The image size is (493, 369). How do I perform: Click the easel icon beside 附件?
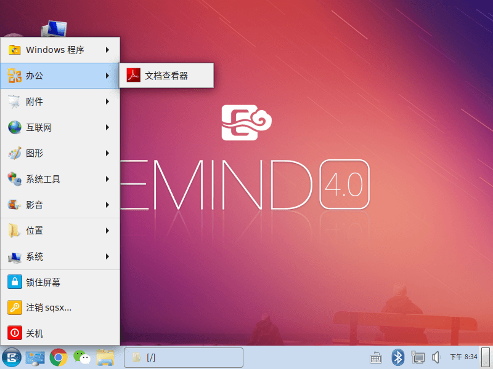(14, 101)
